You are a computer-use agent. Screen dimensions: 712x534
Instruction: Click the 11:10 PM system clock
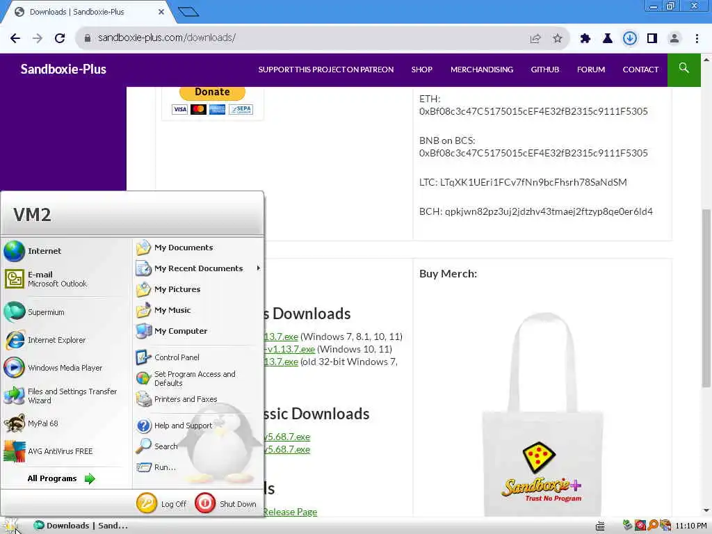(691, 526)
